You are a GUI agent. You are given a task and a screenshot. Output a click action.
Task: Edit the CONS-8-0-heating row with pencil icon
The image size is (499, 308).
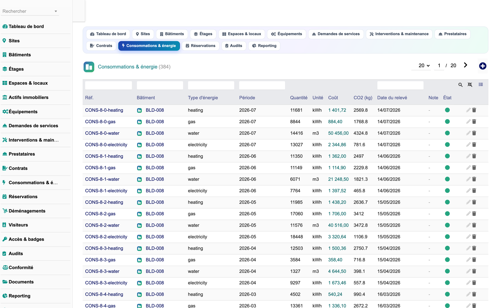[x=468, y=110]
